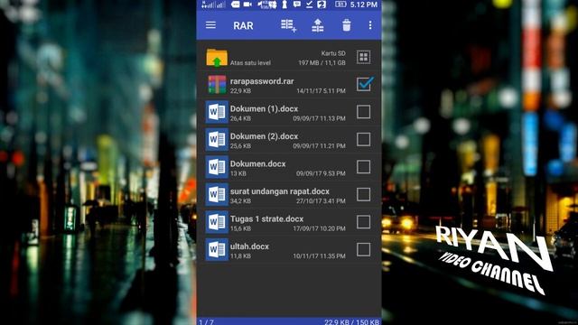Check the Dokumen.docx checkbox
The width and height of the screenshot is (578, 325).
(x=363, y=167)
